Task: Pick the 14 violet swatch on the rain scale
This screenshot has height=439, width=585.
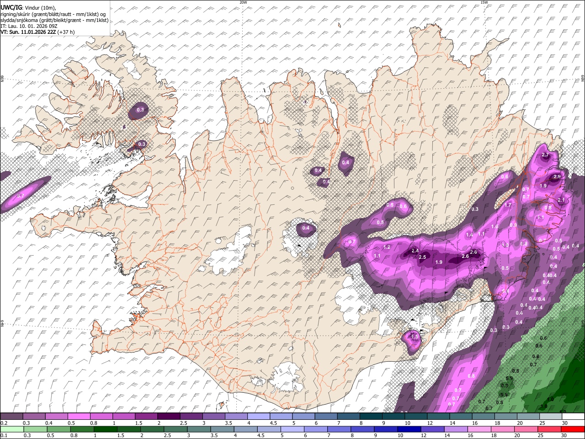Action: [x=455, y=429]
